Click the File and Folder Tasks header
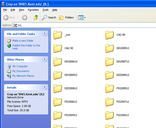This screenshot has height=128, width=156. coord(21,34)
